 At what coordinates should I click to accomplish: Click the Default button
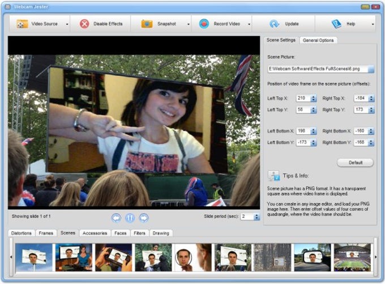pos(356,163)
